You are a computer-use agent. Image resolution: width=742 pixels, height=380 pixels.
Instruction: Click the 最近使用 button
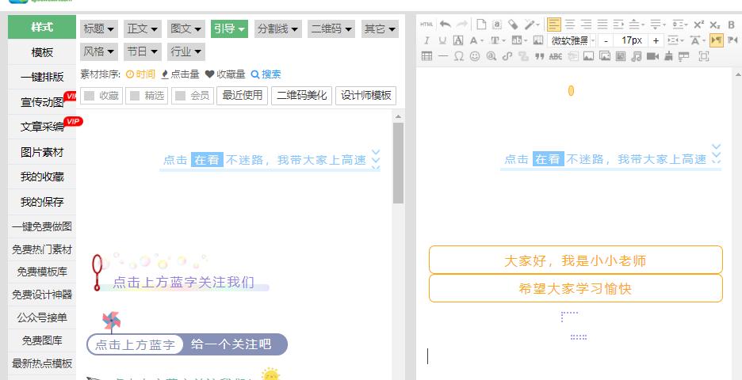(243, 96)
